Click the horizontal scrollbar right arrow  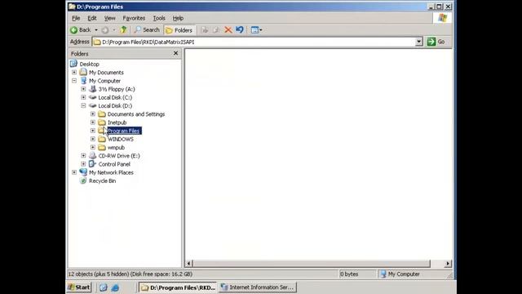448,263
